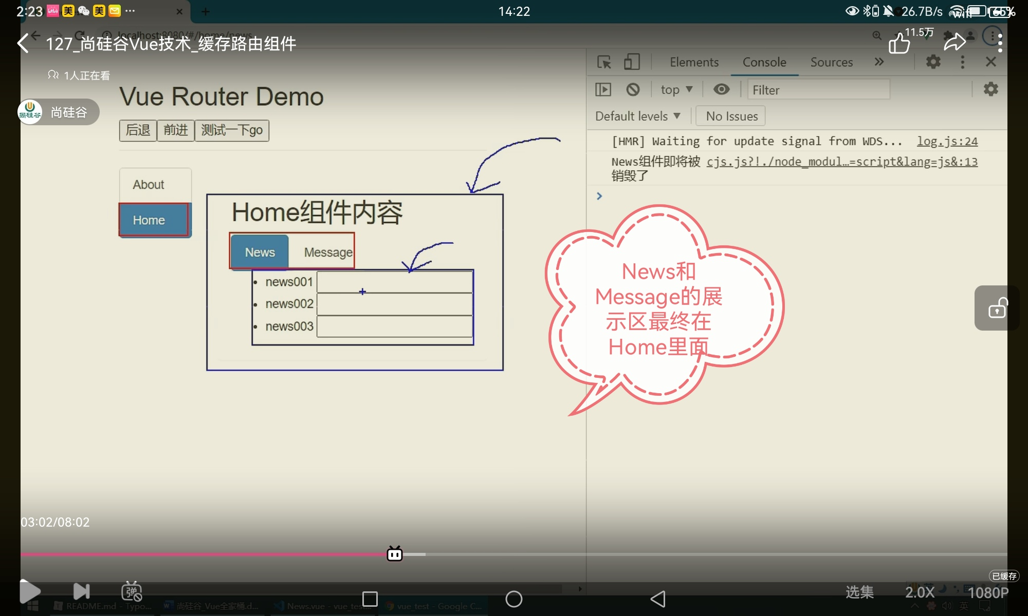This screenshot has width=1028, height=616.
Task: Click the screen lock icon
Action: click(997, 308)
